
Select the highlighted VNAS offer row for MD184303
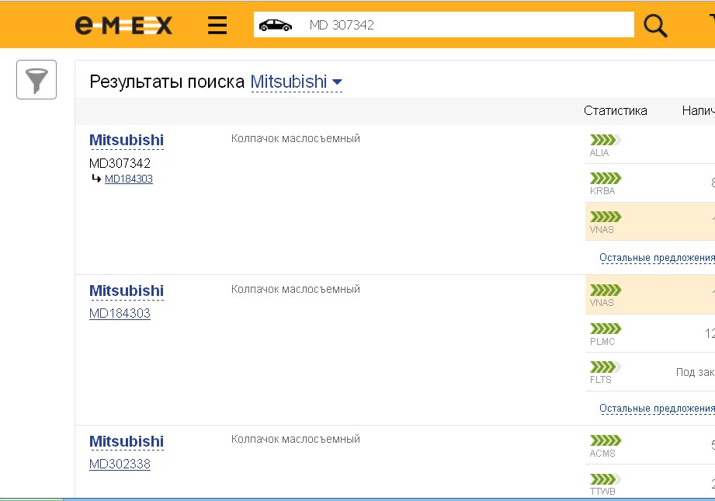(x=649, y=294)
